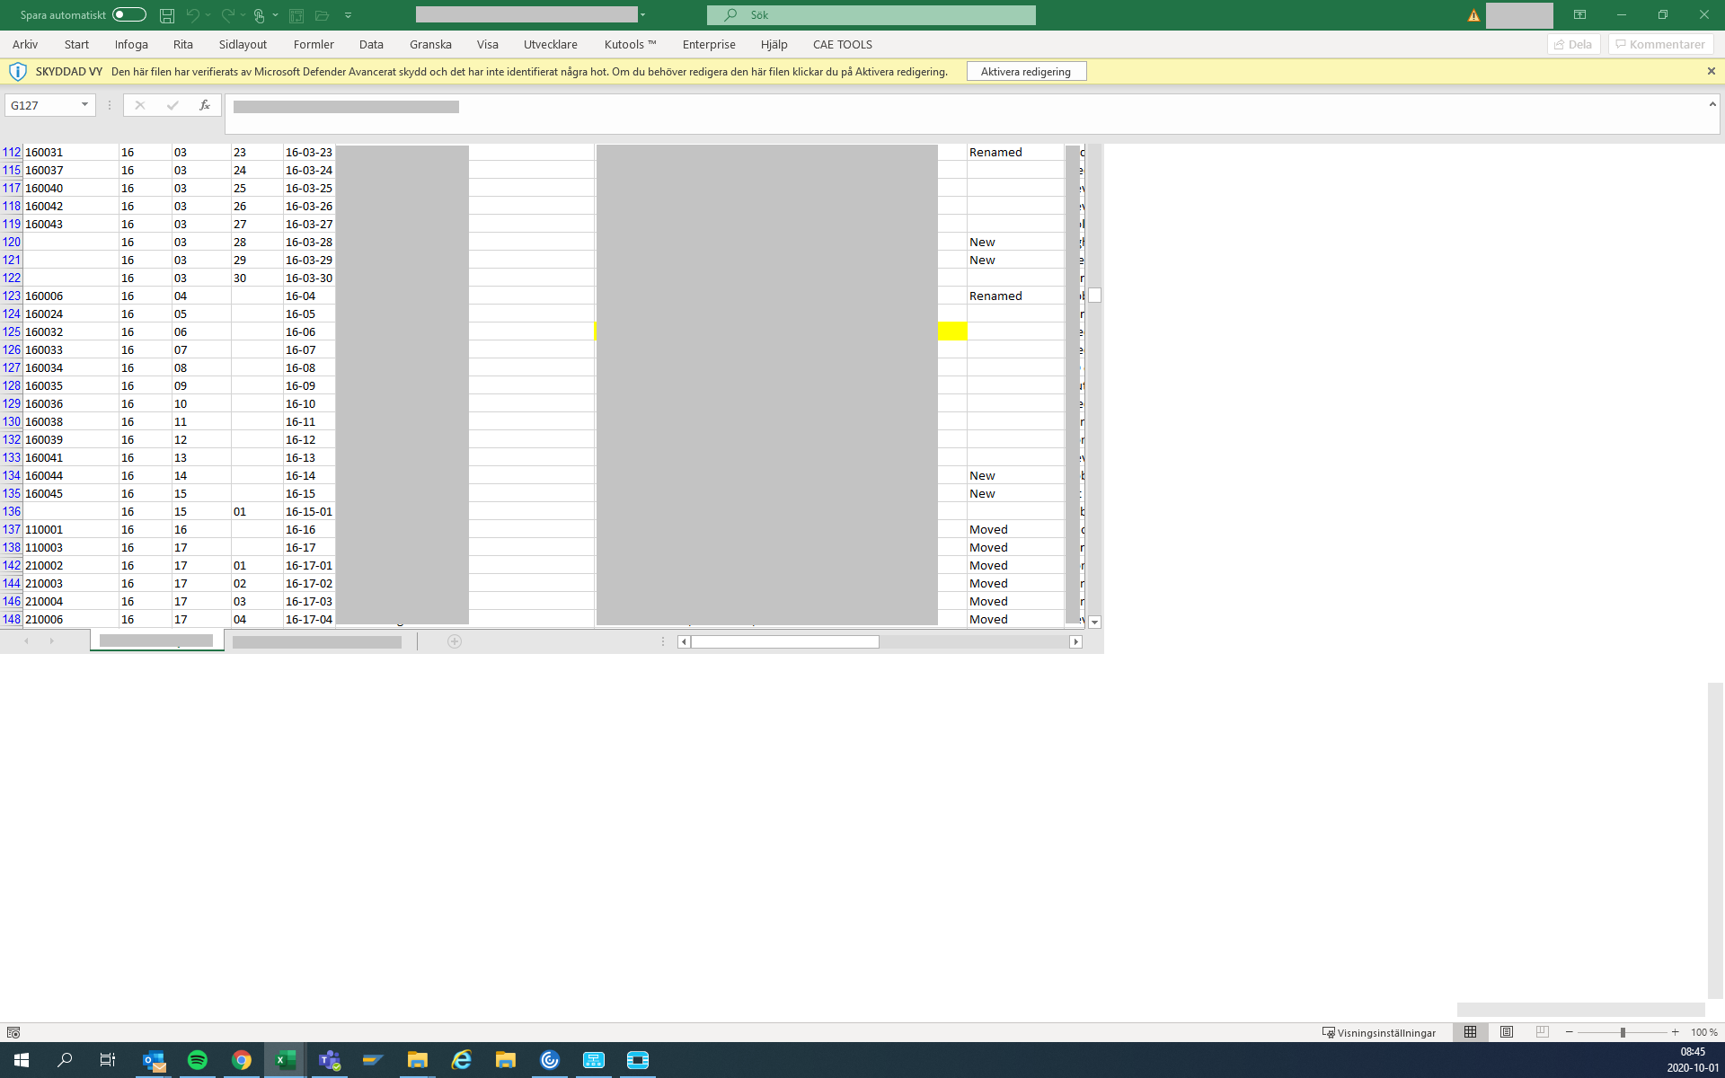
Task: Expand the Undo history dropdown arrow
Action: 208,15
